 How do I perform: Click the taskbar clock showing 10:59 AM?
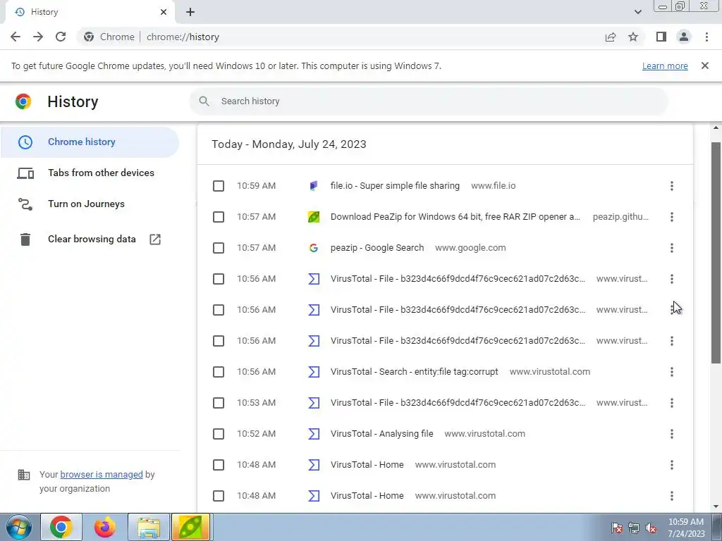[686, 528]
